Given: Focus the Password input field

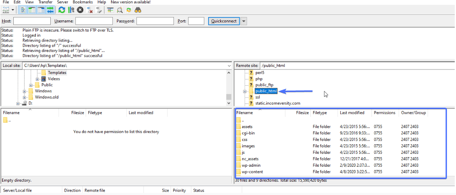Looking at the screenshot, I should (x=155, y=21).
